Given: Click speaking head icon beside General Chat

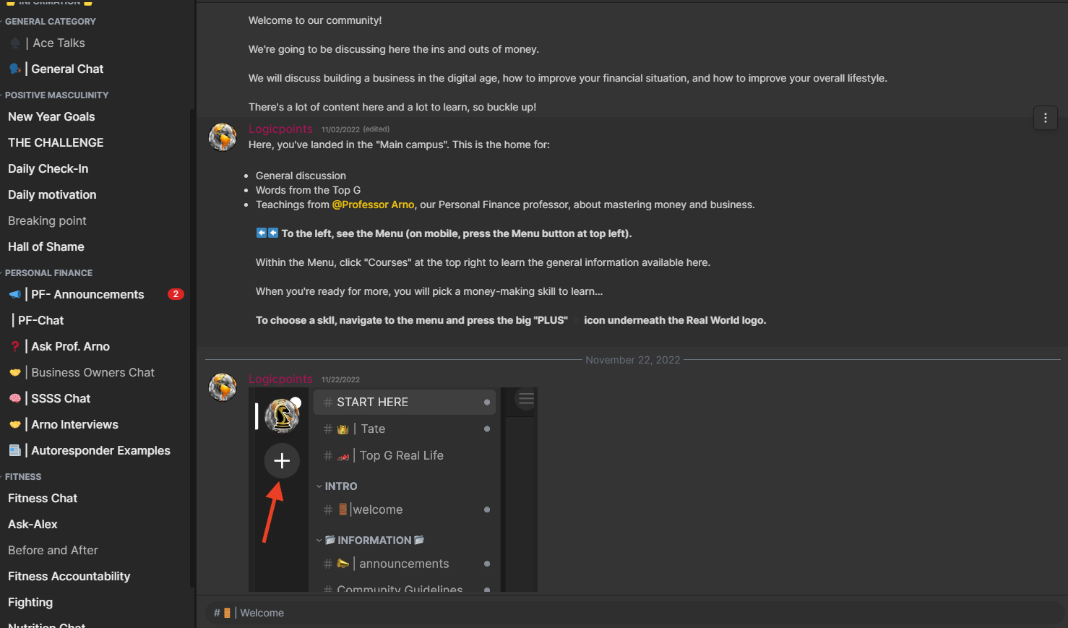Looking at the screenshot, I should (x=14, y=69).
